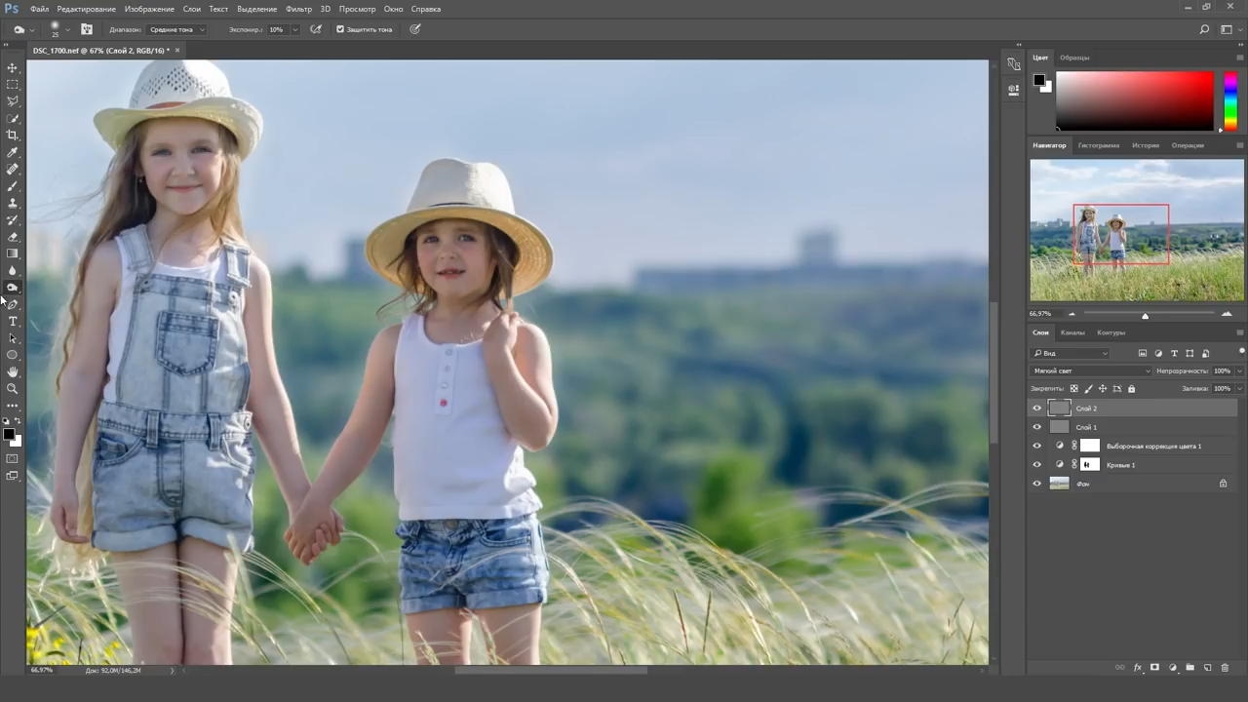
Task: Select the Dodge tool in the toolbox
Action: click(13, 288)
